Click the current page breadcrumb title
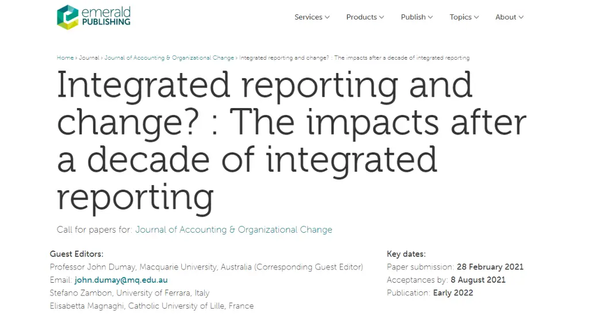 click(x=354, y=58)
